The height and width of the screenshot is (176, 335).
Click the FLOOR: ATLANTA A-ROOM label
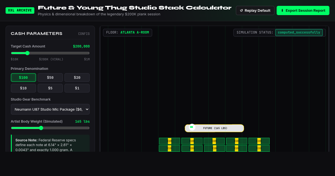pyautogui.click(x=128, y=33)
